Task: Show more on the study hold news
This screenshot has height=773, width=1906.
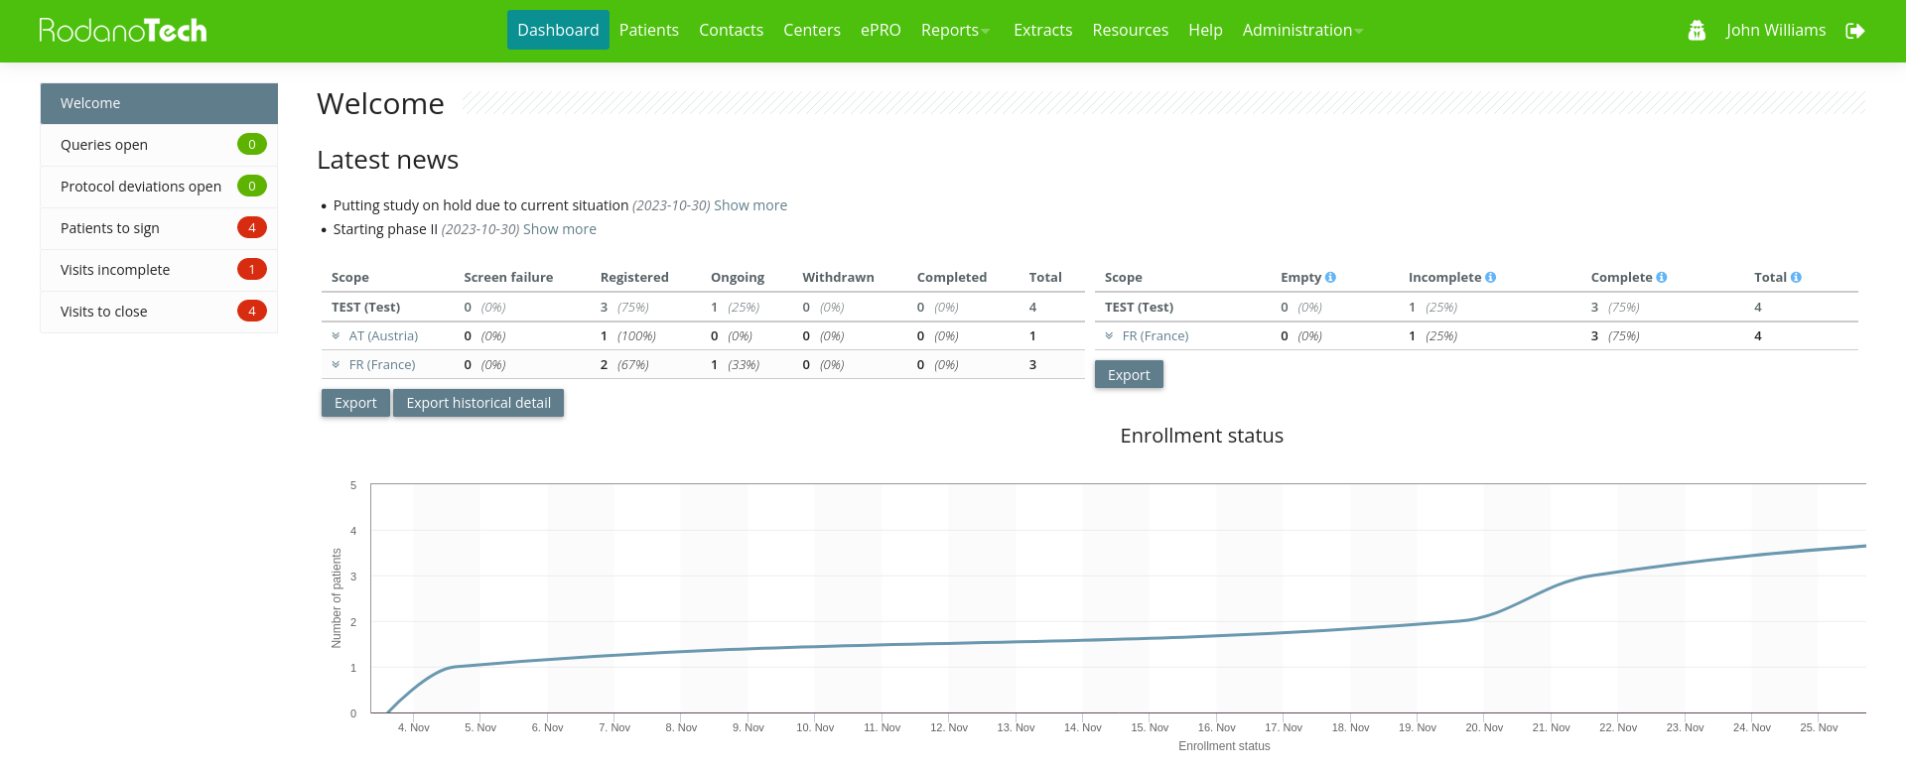Action: 749,205
